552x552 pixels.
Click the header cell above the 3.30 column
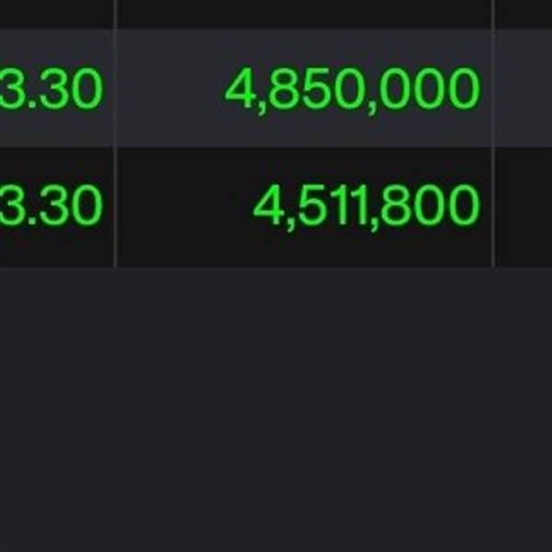point(56,14)
